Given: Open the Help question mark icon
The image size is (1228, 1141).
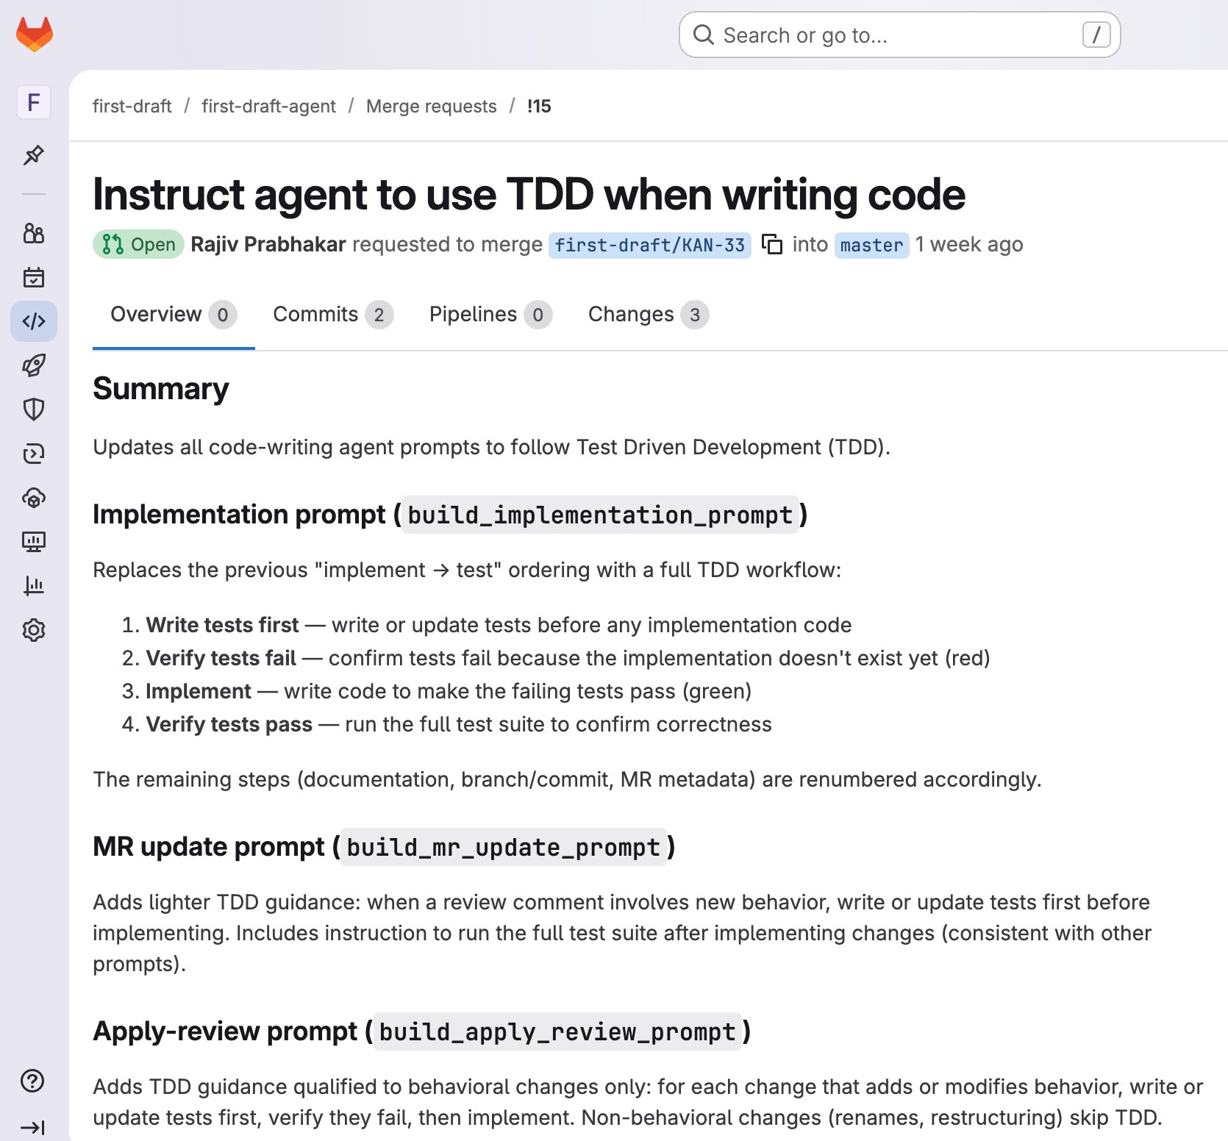Looking at the screenshot, I should click(x=33, y=1081).
